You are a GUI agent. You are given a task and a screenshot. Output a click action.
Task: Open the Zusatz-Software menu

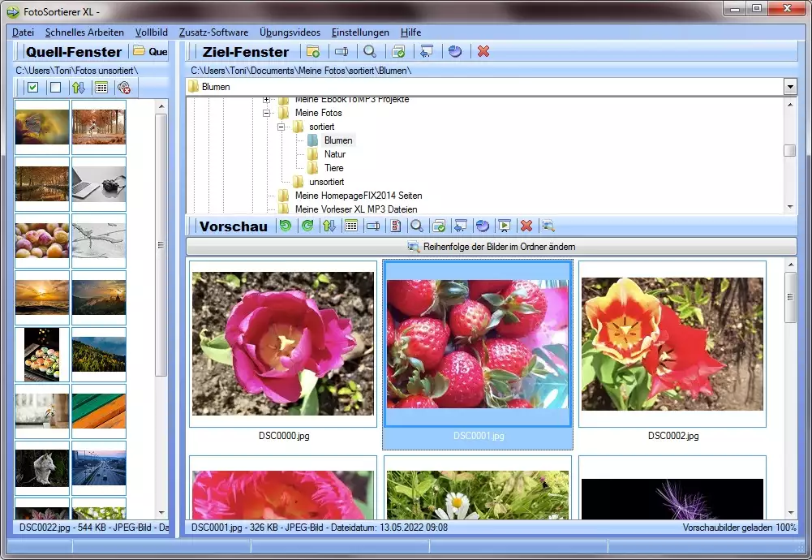point(213,32)
